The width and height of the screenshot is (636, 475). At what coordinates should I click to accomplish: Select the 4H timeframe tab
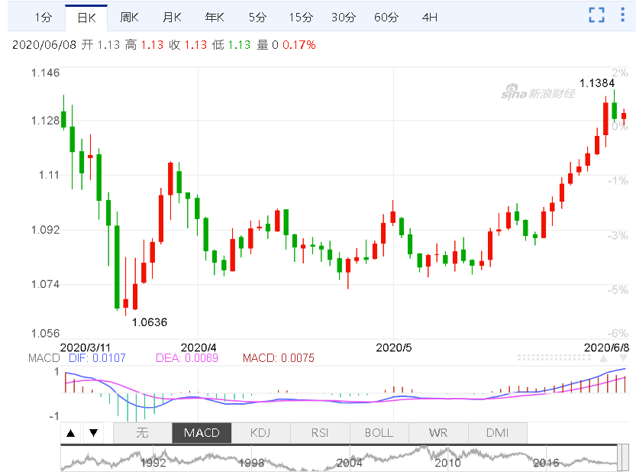pyautogui.click(x=430, y=18)
